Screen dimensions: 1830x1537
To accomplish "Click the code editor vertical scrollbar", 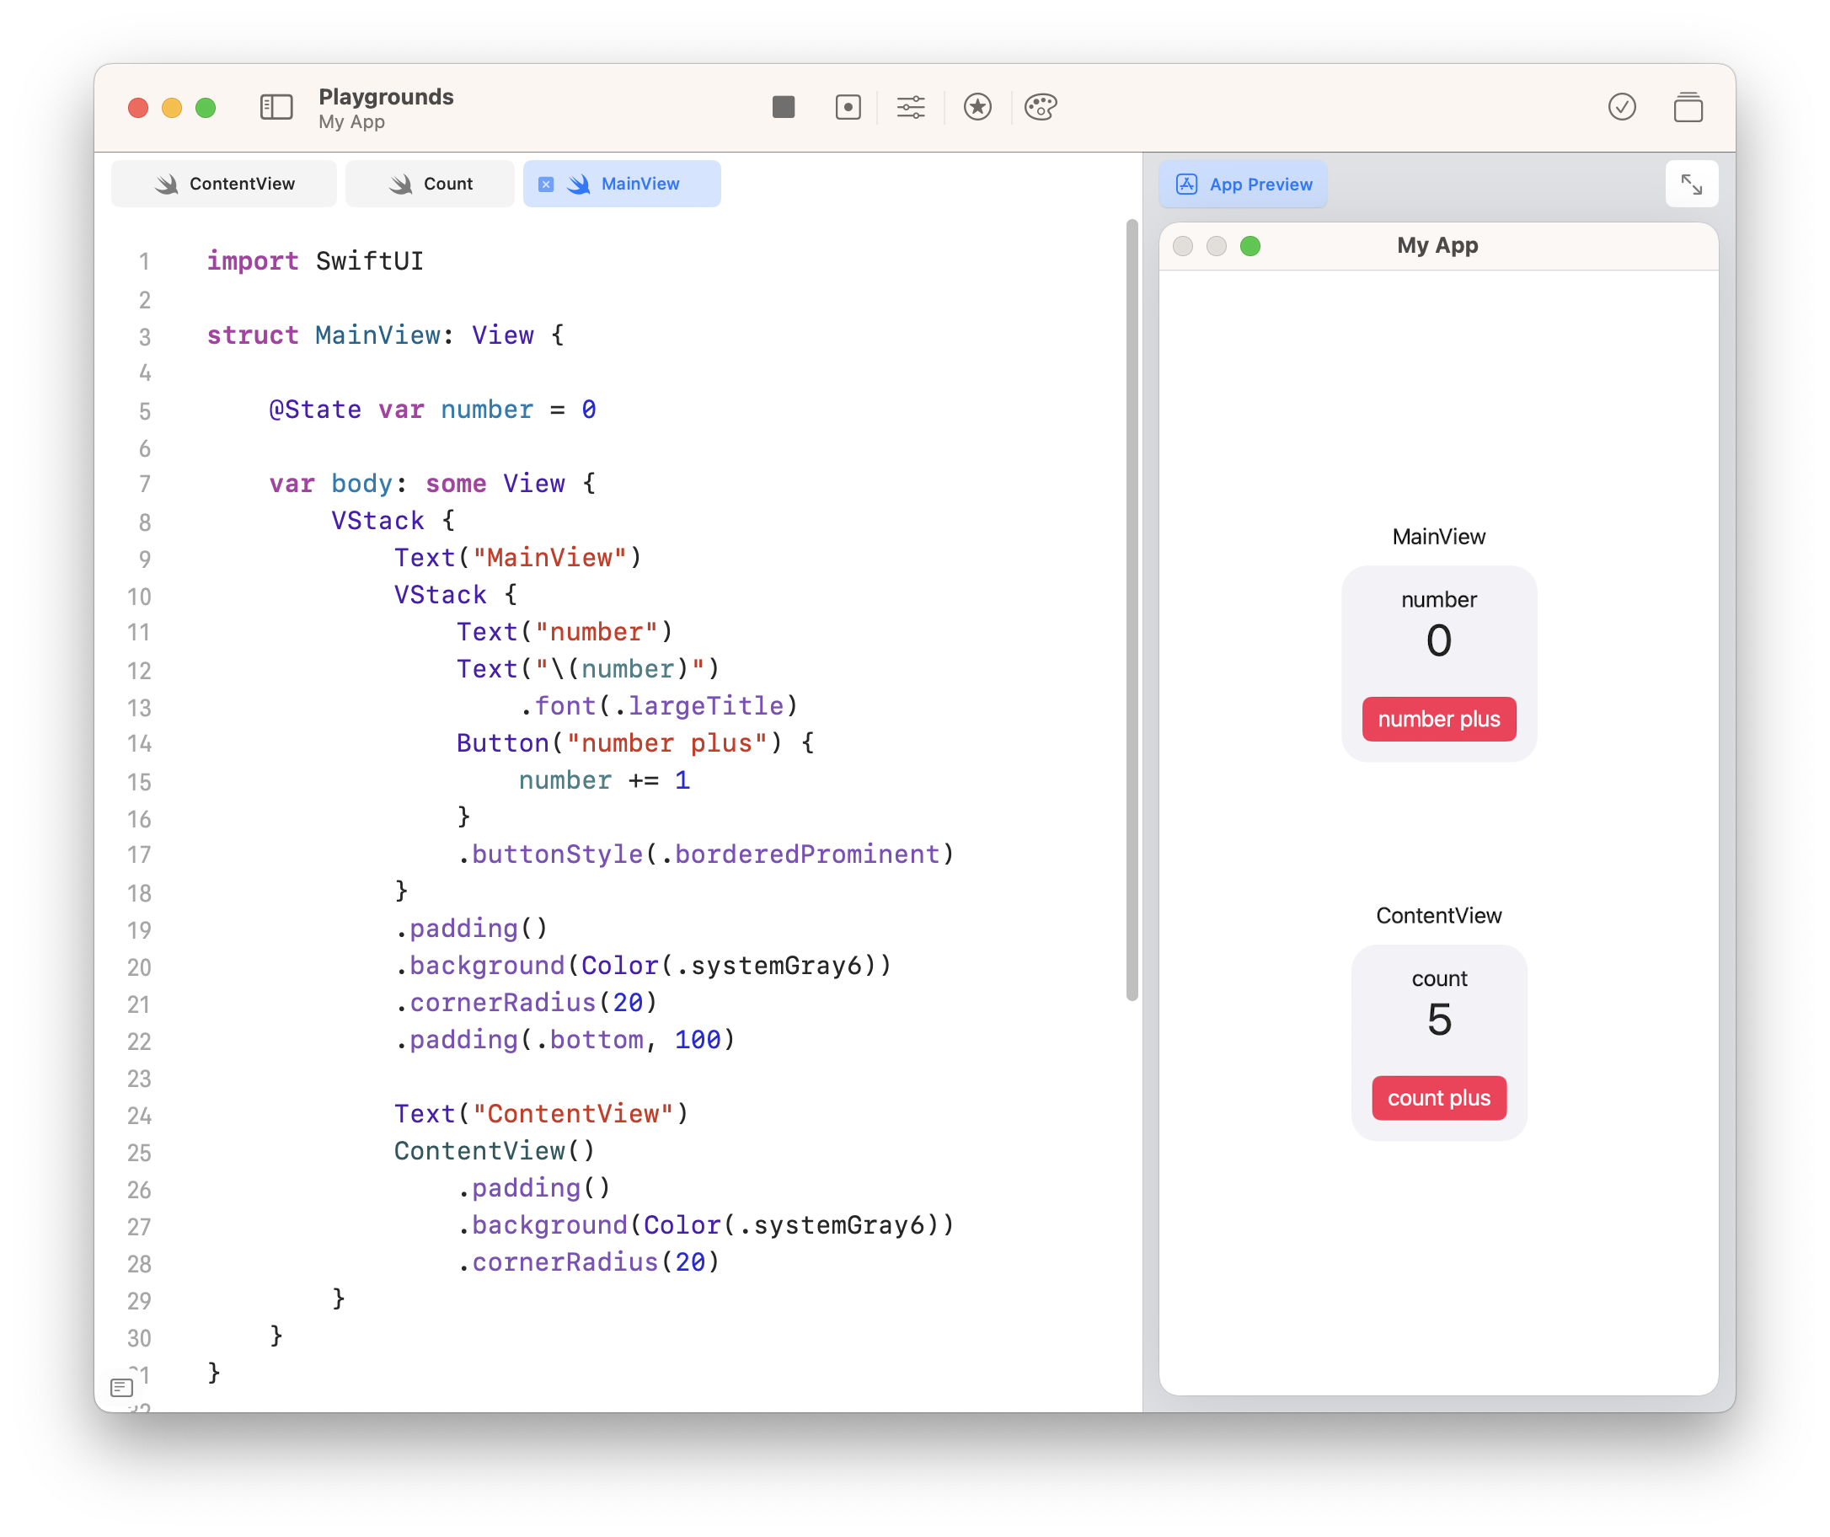I will [x=1132, y=610].
